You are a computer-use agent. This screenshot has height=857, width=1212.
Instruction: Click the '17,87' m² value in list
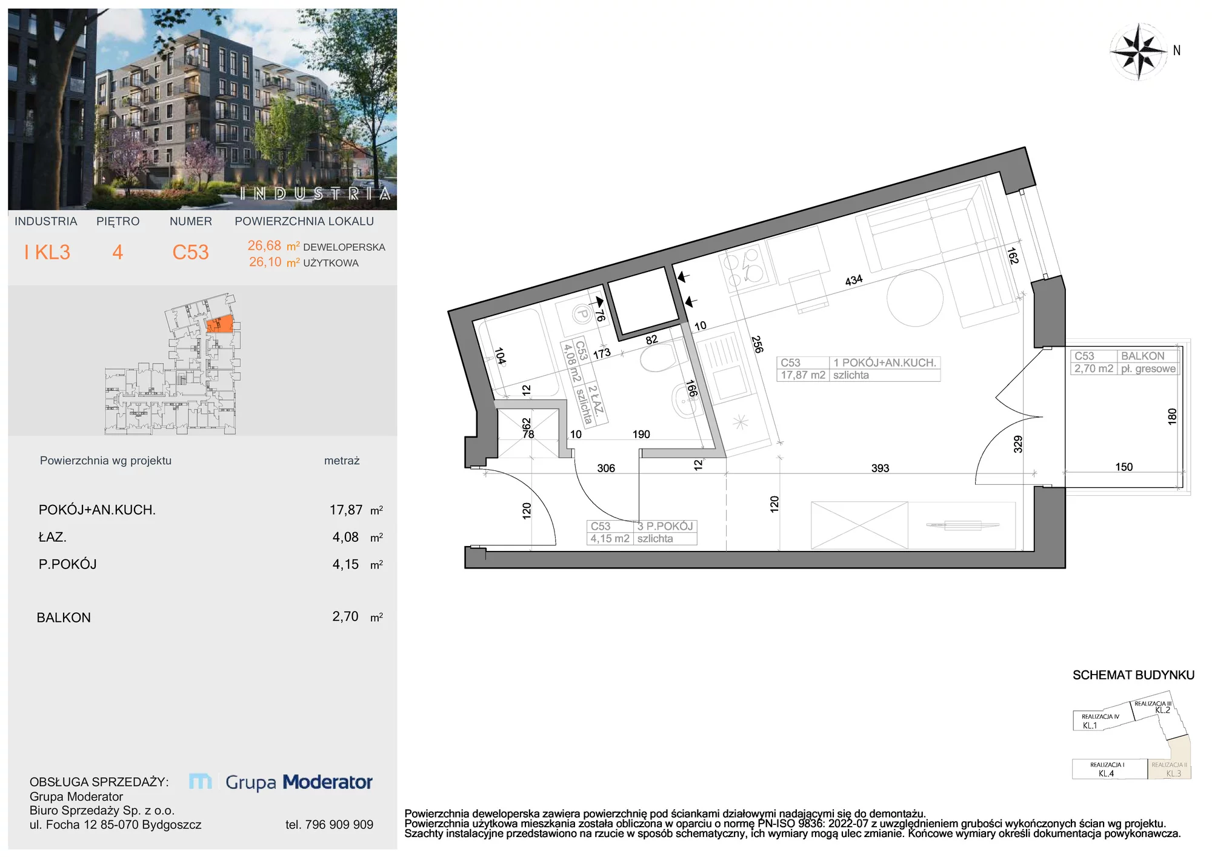[346, 510]
